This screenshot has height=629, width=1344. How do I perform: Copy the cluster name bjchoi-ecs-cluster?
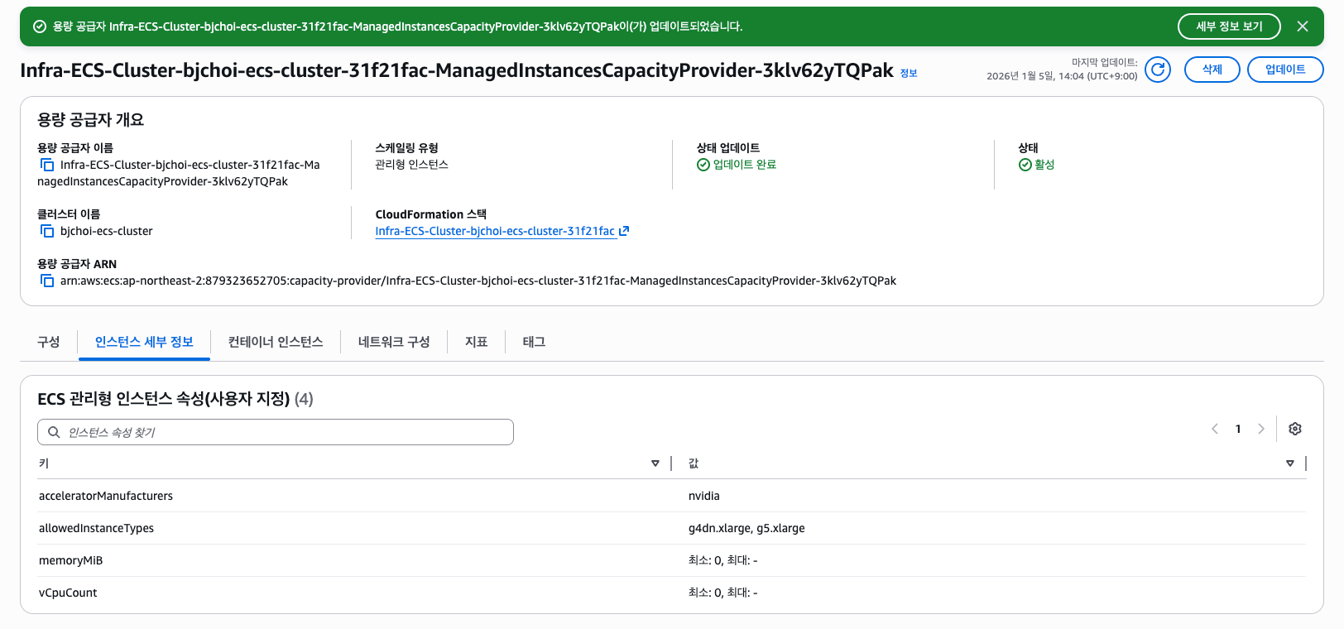(47, 231)
